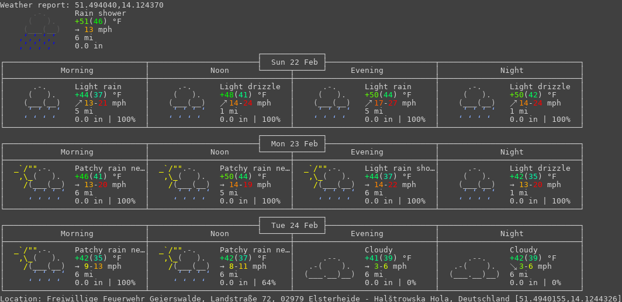Select the Mon 23 Feb date header

[292, 144]
